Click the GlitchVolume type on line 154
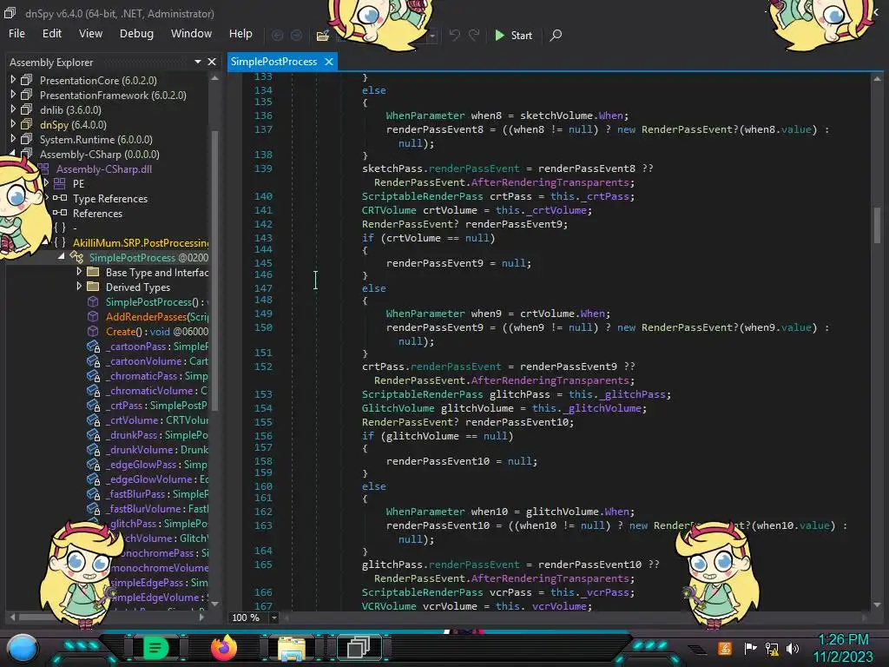Image resolution: width=889 pixels, height=667 pixels. pyautogui.click(x=398, y=408)
